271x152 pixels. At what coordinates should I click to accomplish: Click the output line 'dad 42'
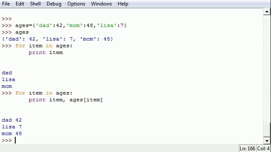(x=12, y=120)
